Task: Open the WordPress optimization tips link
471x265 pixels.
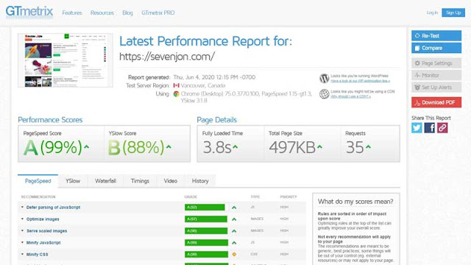Action: click(360, 81)
